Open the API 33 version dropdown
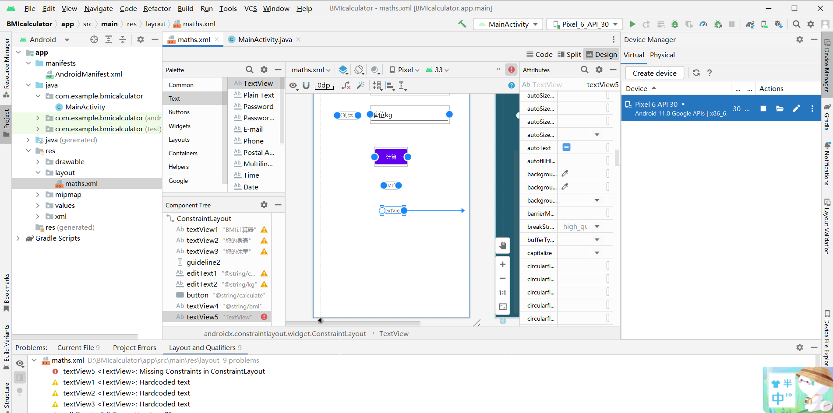Viewport: 833px width, 413px height. tap(437, 70)
